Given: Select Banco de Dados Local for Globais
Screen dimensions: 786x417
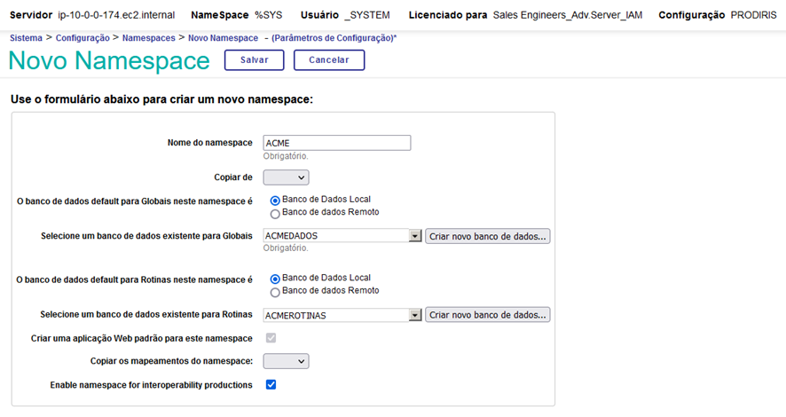Looking at the screenshot, I should tap(275, 201).
